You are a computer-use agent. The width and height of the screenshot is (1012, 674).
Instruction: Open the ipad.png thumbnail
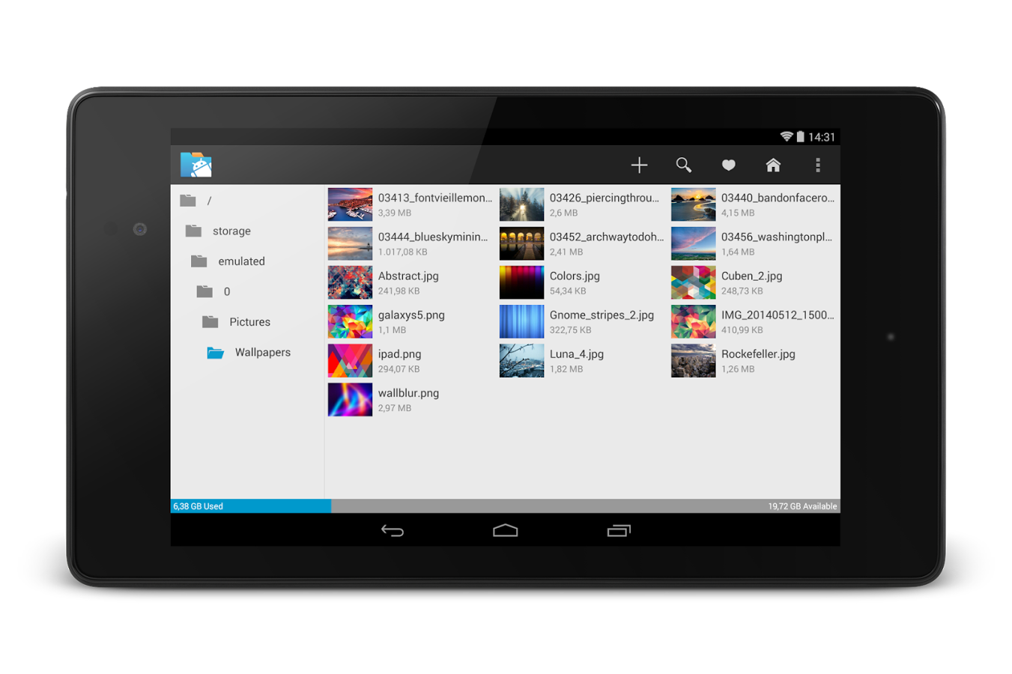(350, 360)
